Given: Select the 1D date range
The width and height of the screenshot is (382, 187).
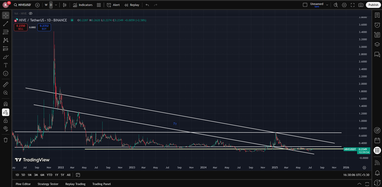Looking at the screenshot, I should click(17, 175).
